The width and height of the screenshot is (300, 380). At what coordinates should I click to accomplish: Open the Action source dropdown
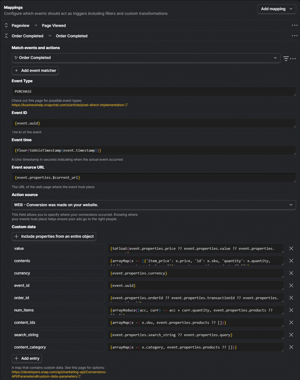154,205
